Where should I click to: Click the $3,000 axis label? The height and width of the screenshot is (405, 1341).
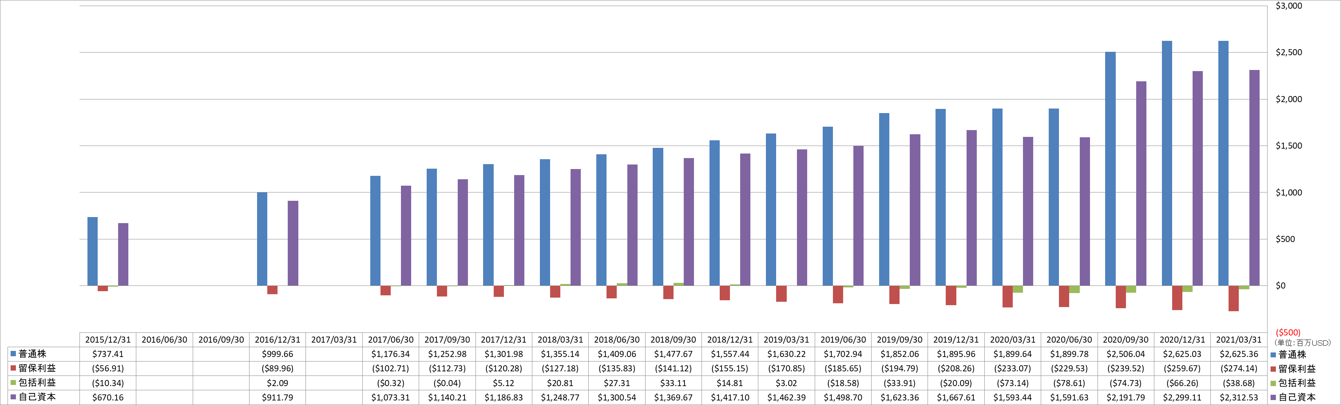1288,6
